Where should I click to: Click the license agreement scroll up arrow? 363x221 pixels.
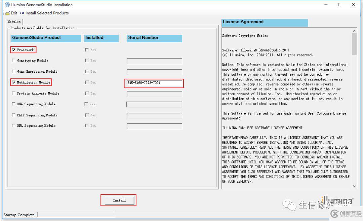354,31
